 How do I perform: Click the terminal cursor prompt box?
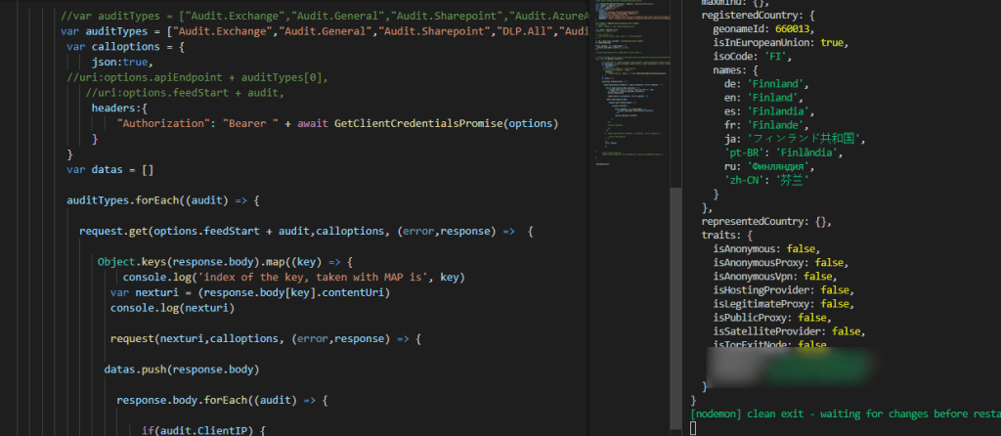pyautogui.click(x=693, y=428)
